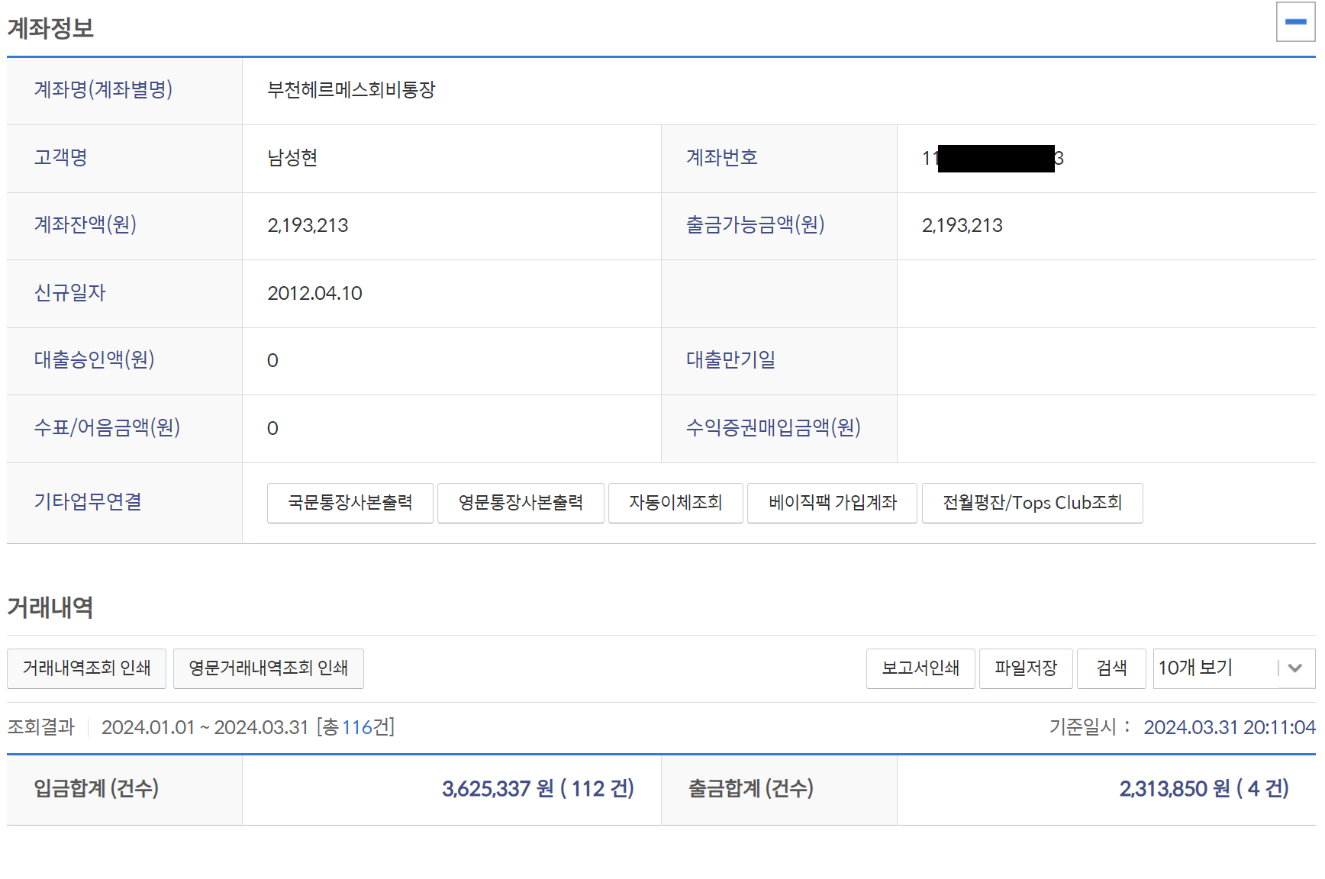Open the 검색 search function
Screen dimensions: 1325x879
(x=1111, y=668)
